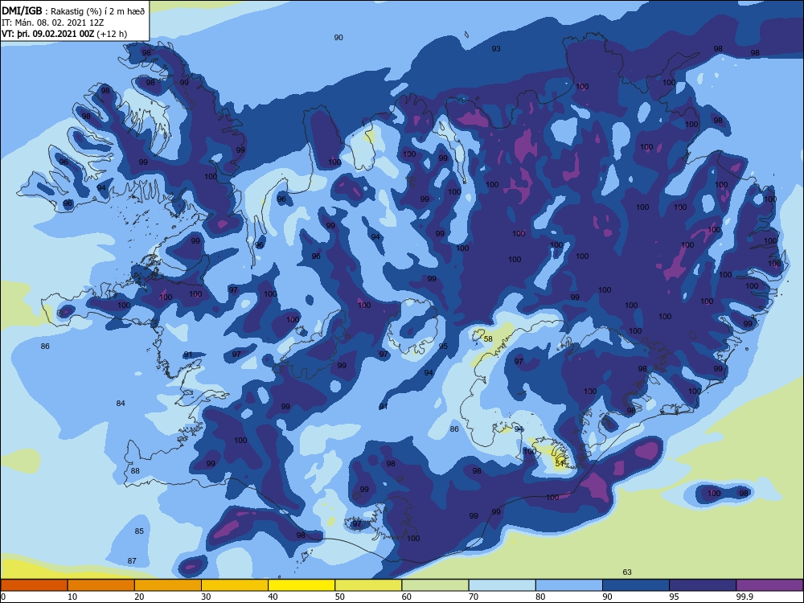Click the "VT: þri. 09.02.2021 00Z" valid time

(47, 34)
